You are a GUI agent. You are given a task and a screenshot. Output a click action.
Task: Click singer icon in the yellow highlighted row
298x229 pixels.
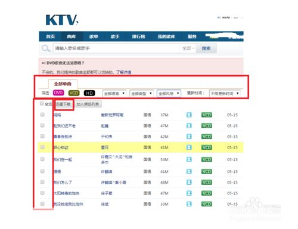tap(189, 147)
